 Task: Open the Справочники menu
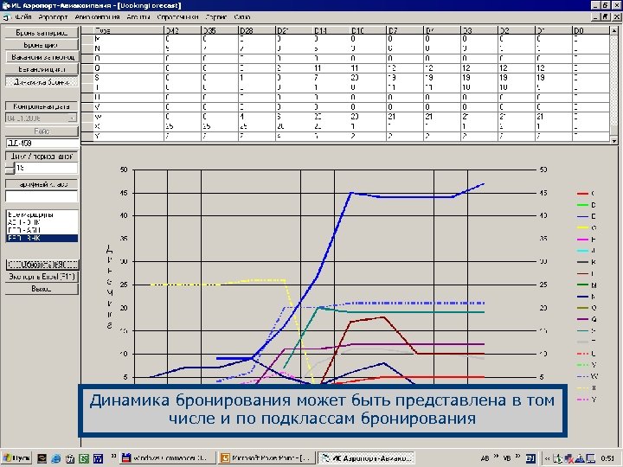177,17
